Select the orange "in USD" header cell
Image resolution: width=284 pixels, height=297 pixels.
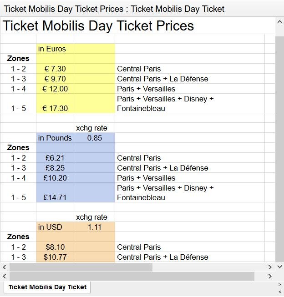point(55,227)
